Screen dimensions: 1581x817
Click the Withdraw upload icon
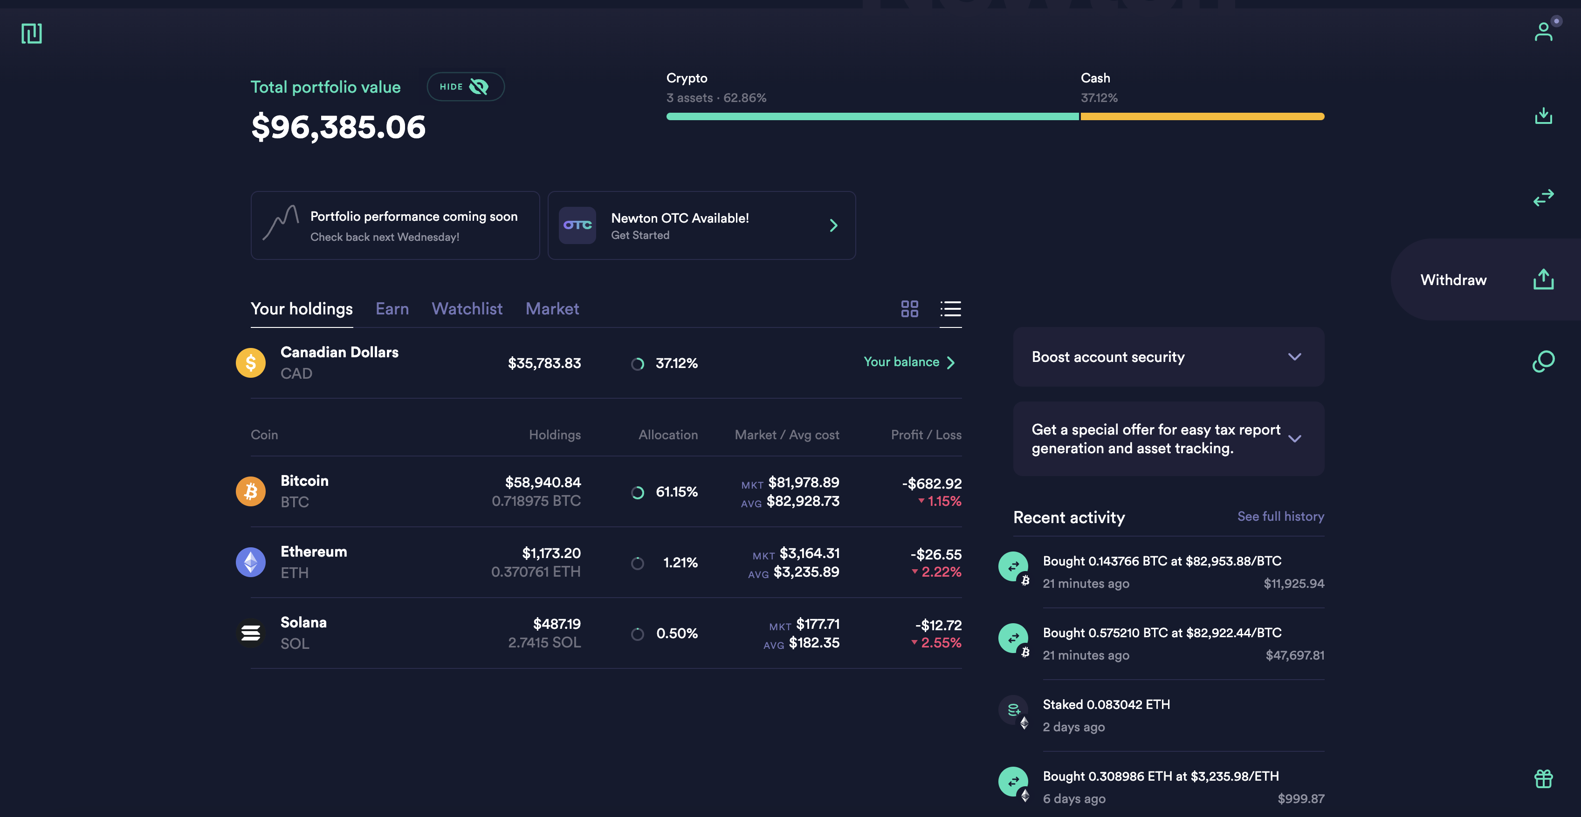tap(1543, 279)
